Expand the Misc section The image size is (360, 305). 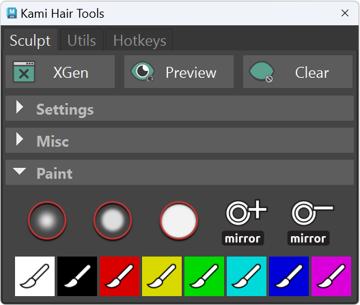(x=180, y=141)
